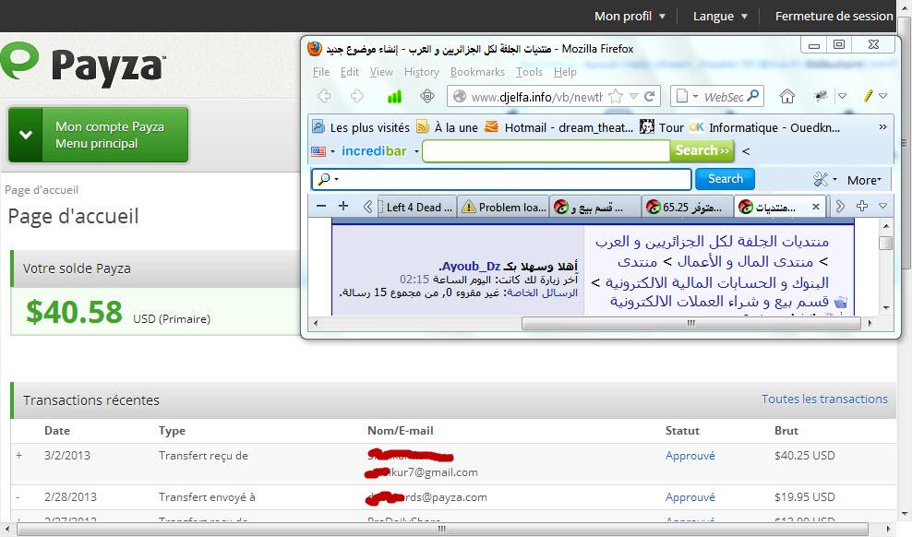
Task: Click the Ayoub_Dz username link
Action: (470, 266)
